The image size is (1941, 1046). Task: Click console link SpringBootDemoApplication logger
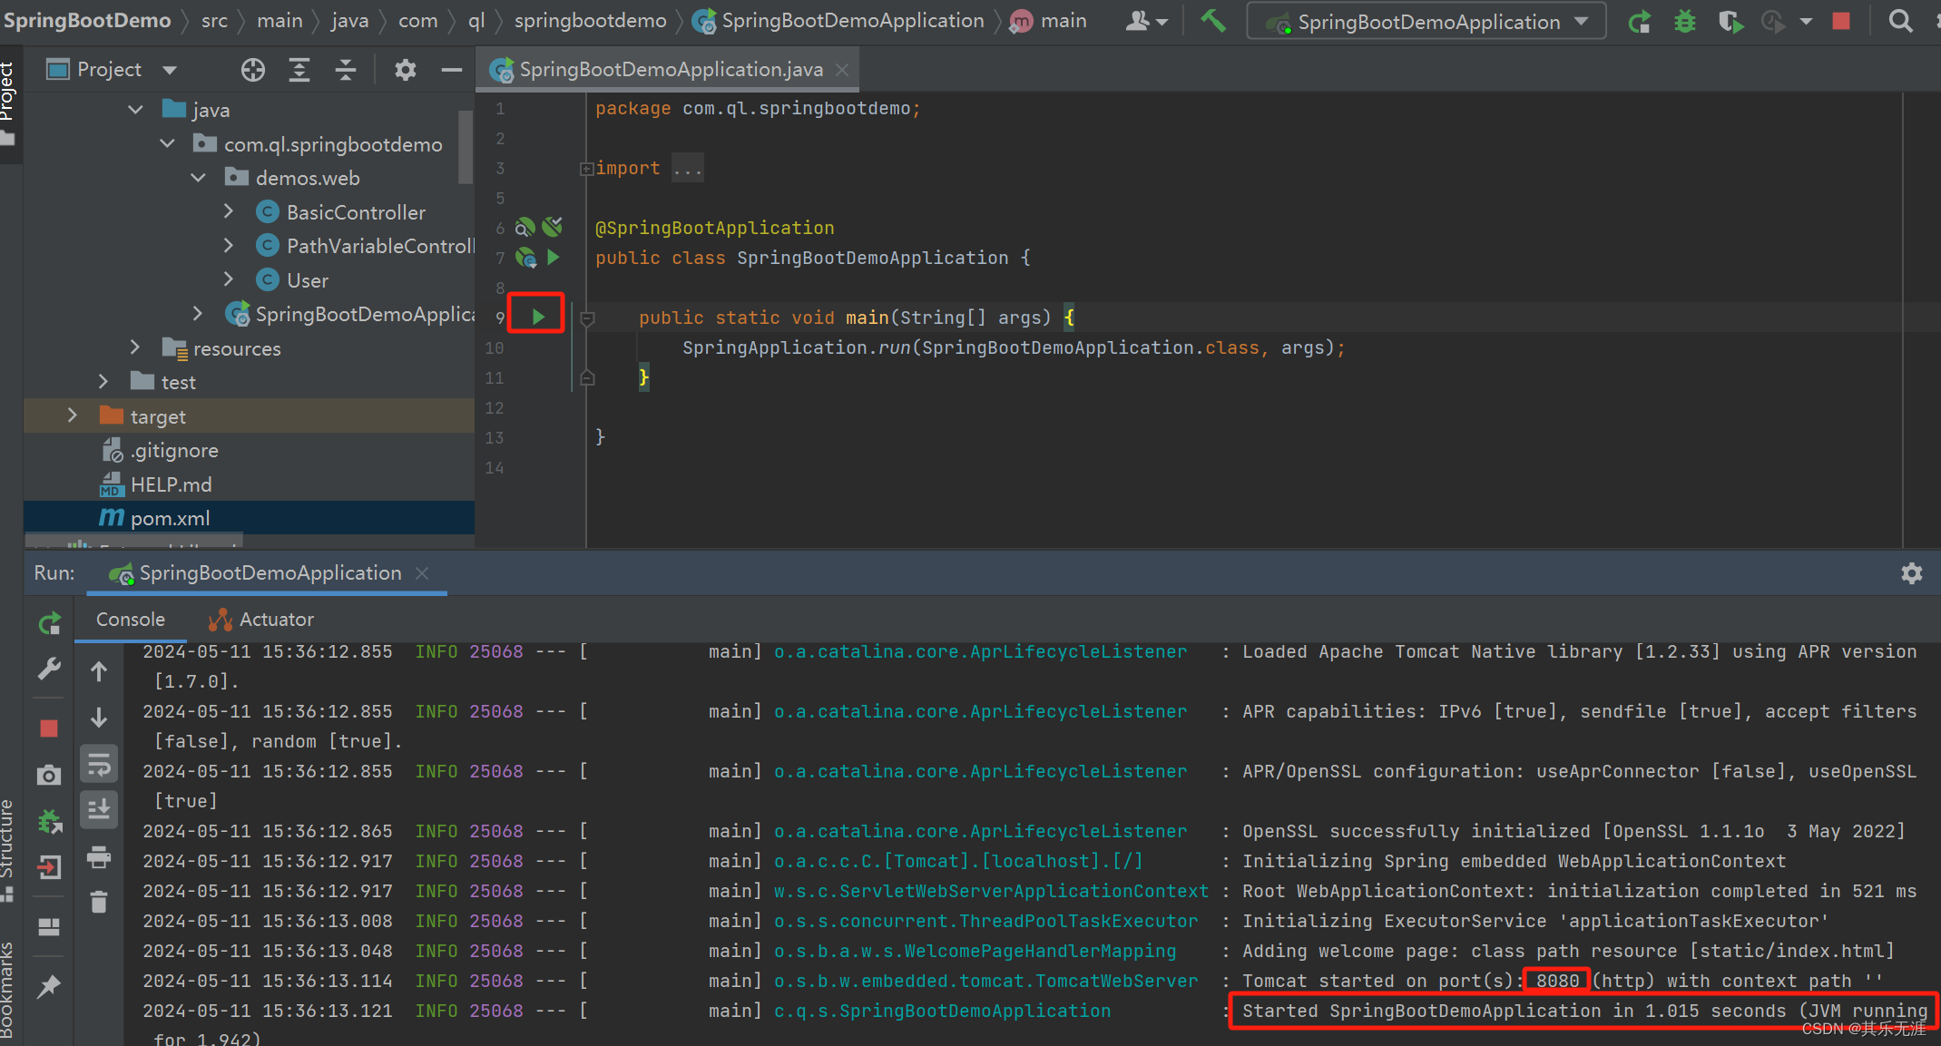click(942, 1011)
